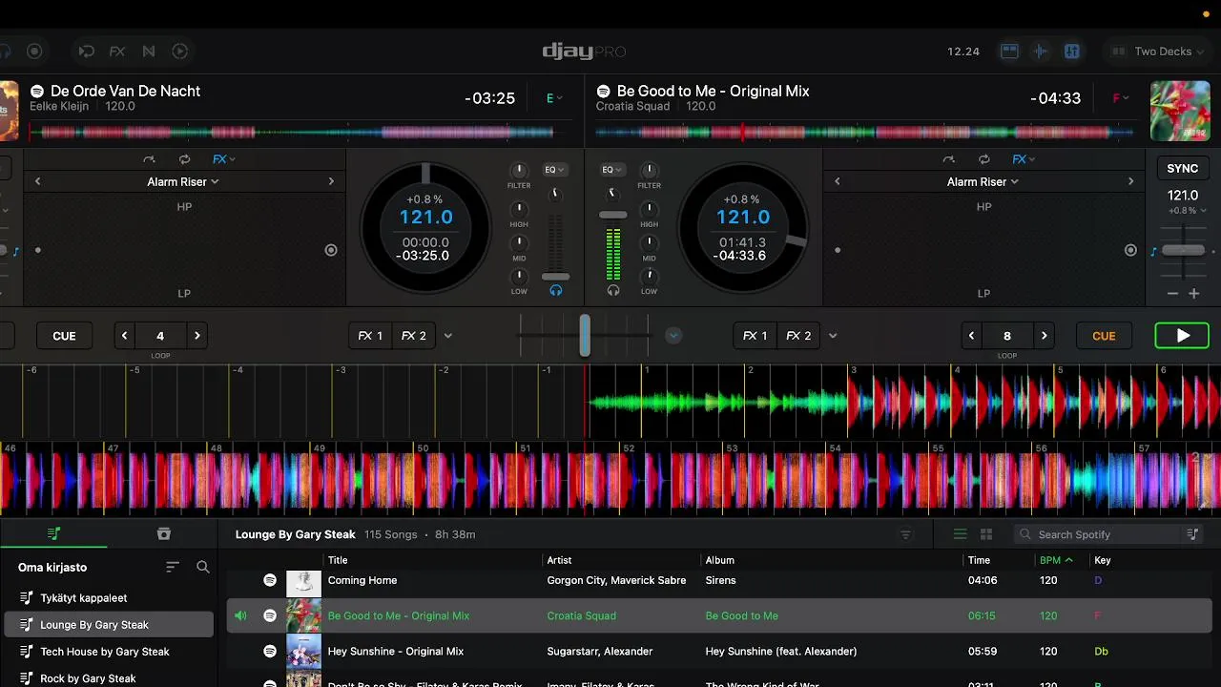Toggle right deck FX 2
This screenshot has height=687, width=1221.
(x=798, y=336)
